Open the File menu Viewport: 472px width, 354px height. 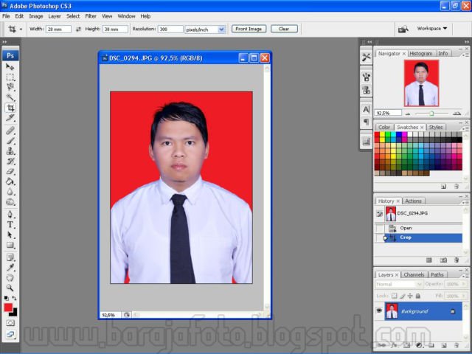click(x=6, y=16)
